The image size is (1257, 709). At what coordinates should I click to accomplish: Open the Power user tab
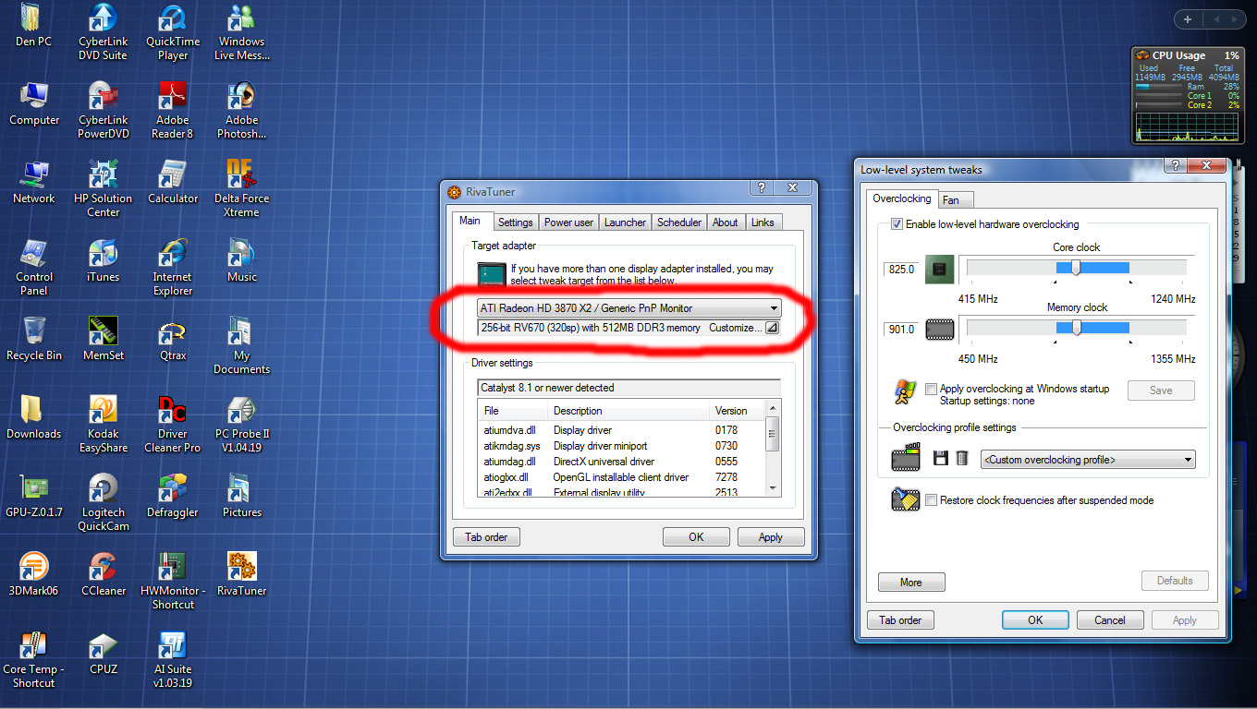point(568,222)
